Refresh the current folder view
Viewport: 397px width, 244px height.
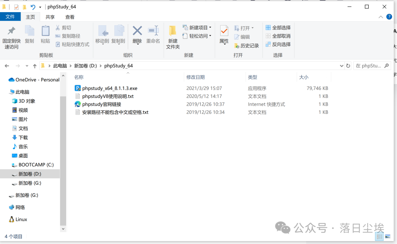click(348, 66)
